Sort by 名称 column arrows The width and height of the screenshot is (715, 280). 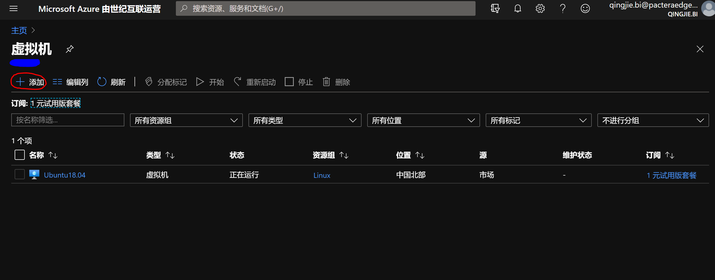click(53, 155)
